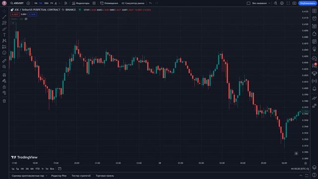Screen dimensions: 318x179
Task: Open the broadcast streams icon
Action: (314, 81)
